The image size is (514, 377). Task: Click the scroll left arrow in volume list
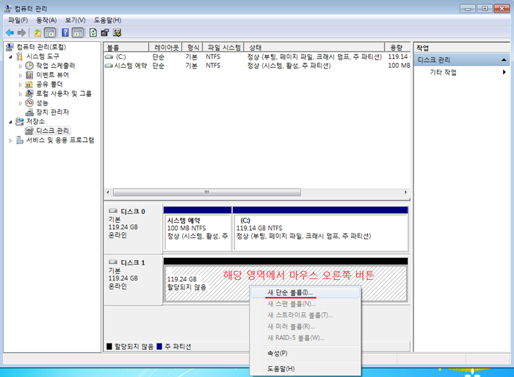pyautogui.click(x=108, y=193)
